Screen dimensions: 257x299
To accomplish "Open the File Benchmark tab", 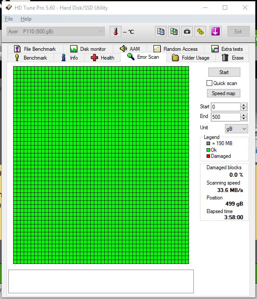I will point(35,49).
